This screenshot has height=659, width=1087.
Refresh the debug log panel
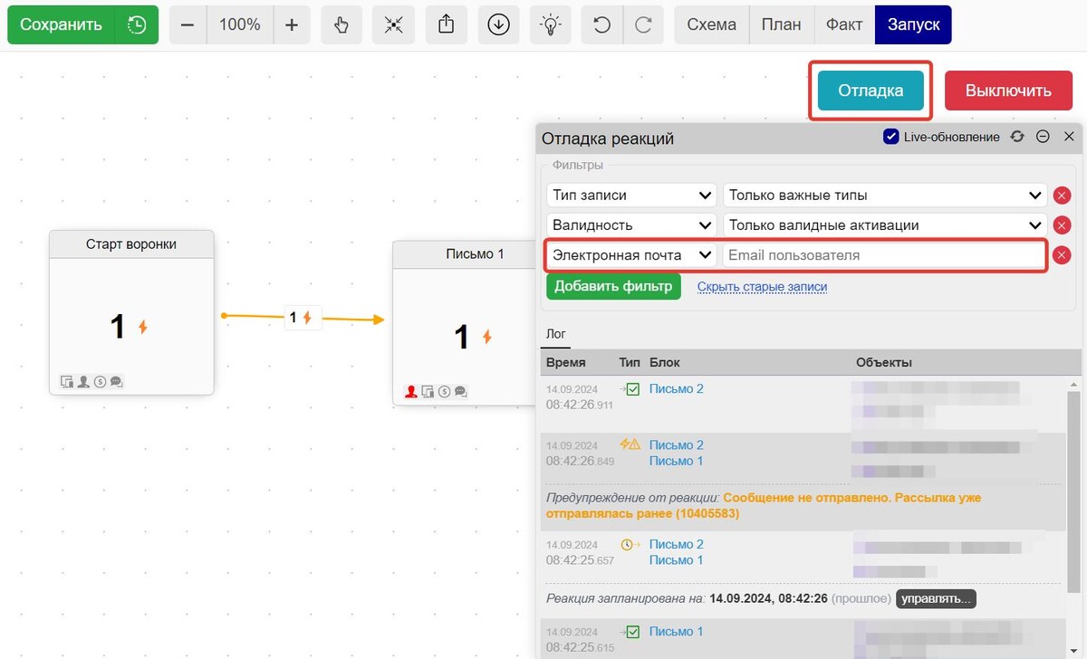[1017, 137]
